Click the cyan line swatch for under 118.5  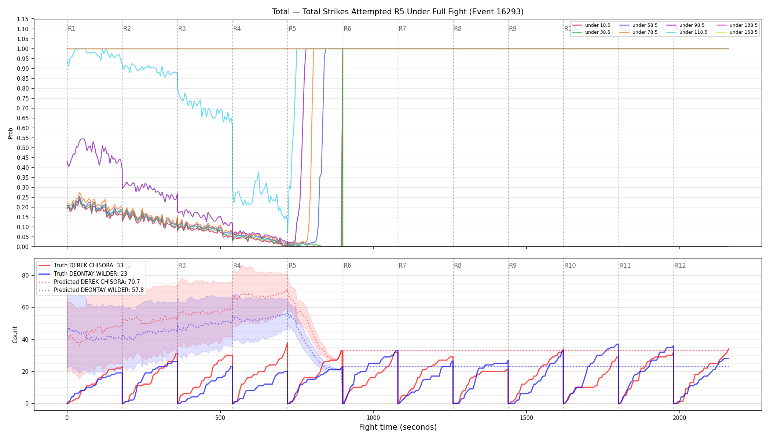click(x=671, y=32)
